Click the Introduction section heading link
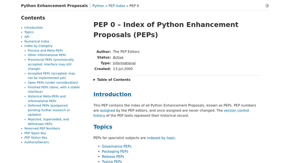290x163 pixels. [112, 94]
